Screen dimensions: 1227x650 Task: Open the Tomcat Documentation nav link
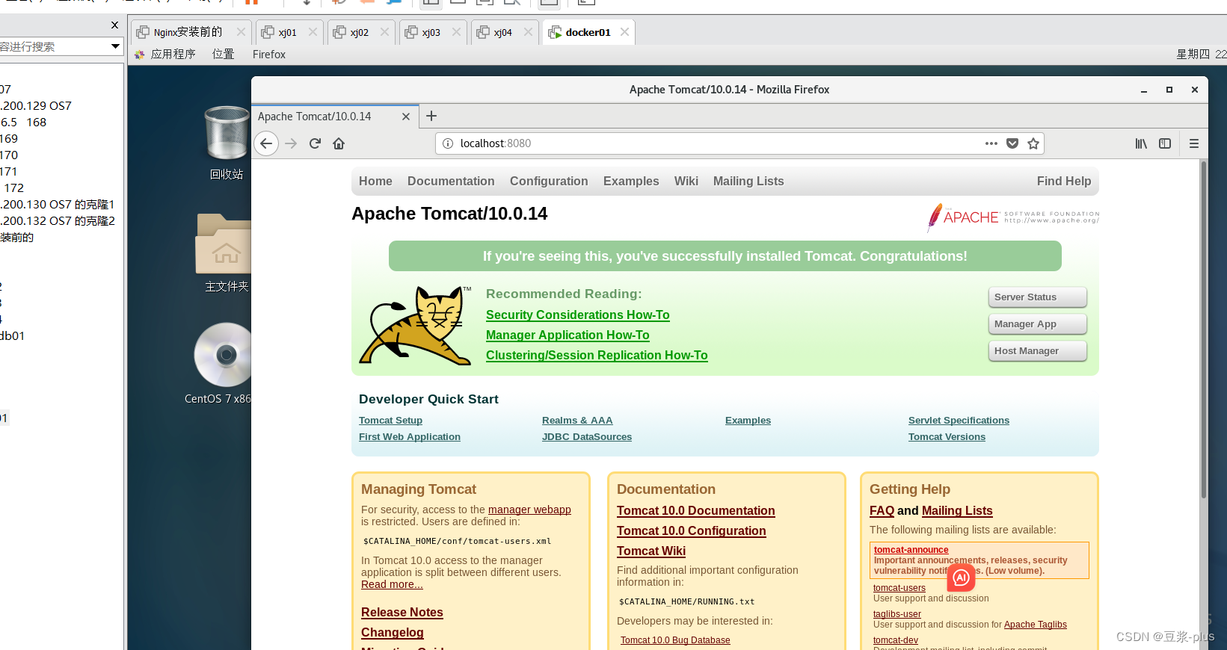pyautogui.click(x=451, y=181)
